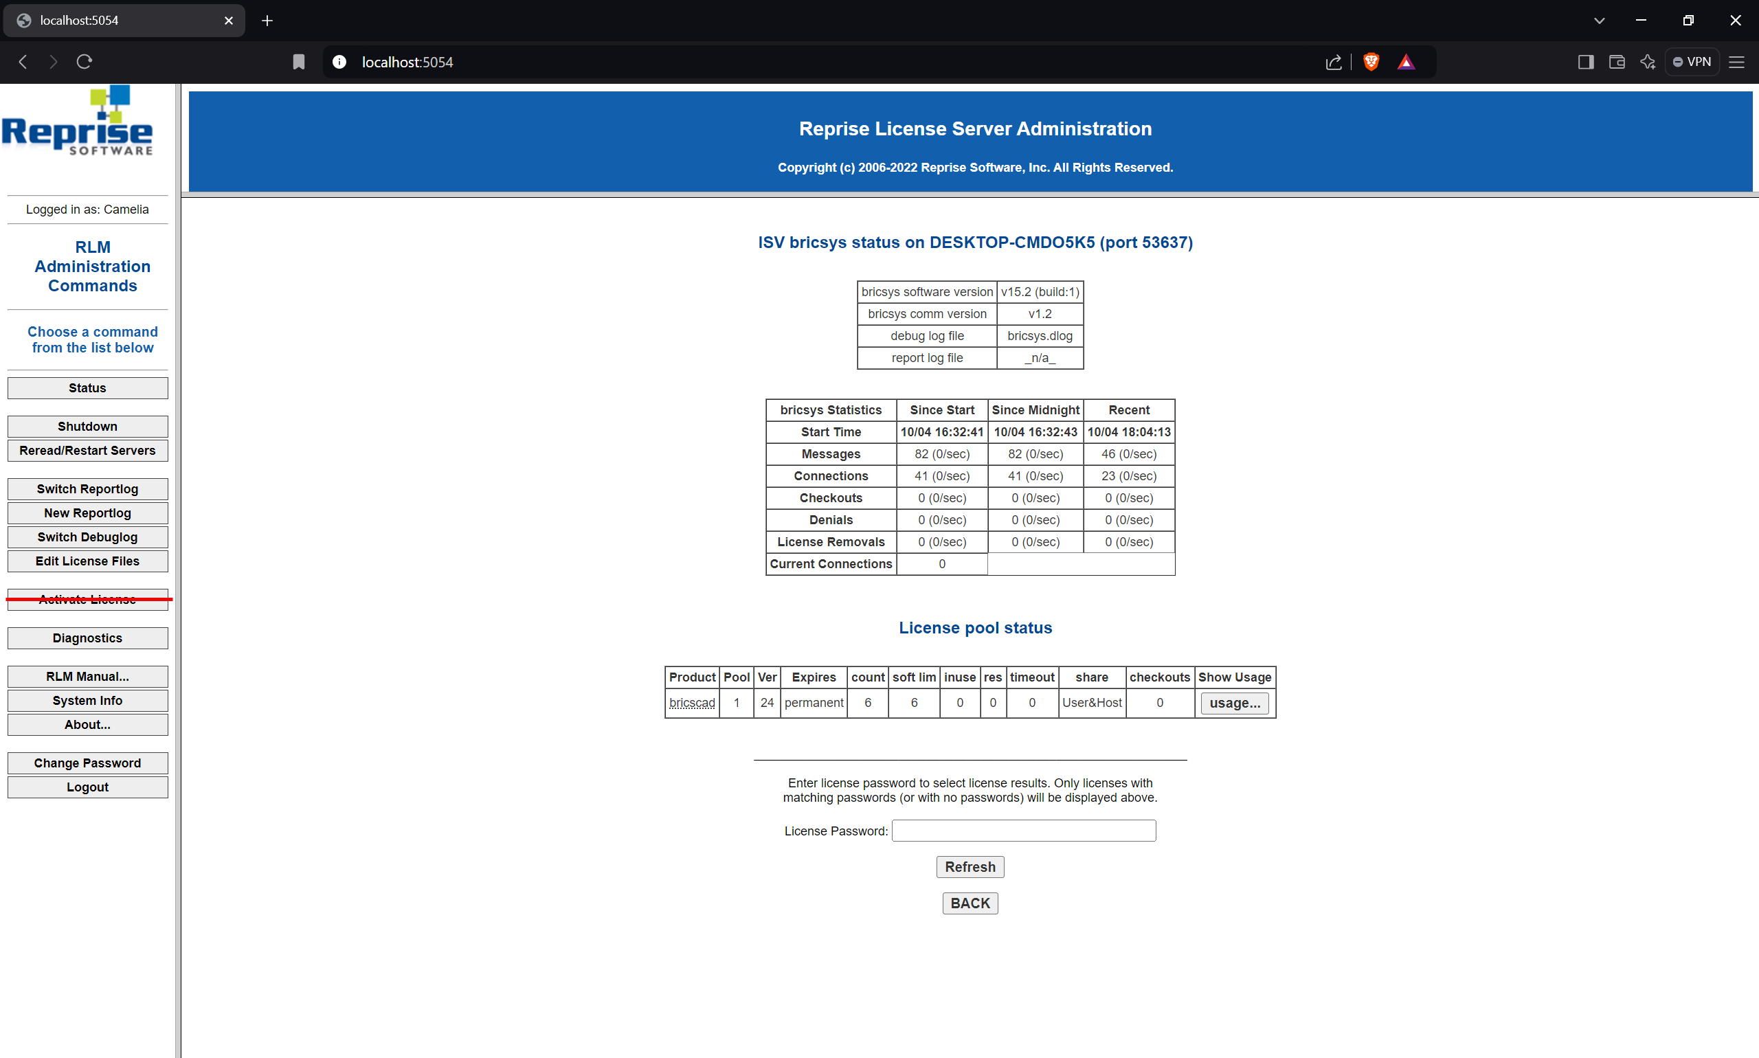Open the Diagnostics command
Viewport: 1759px width, 1058px height.
point(88,638)
